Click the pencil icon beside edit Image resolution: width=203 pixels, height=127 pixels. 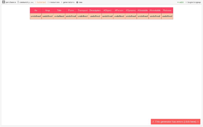tap(178, 2)
